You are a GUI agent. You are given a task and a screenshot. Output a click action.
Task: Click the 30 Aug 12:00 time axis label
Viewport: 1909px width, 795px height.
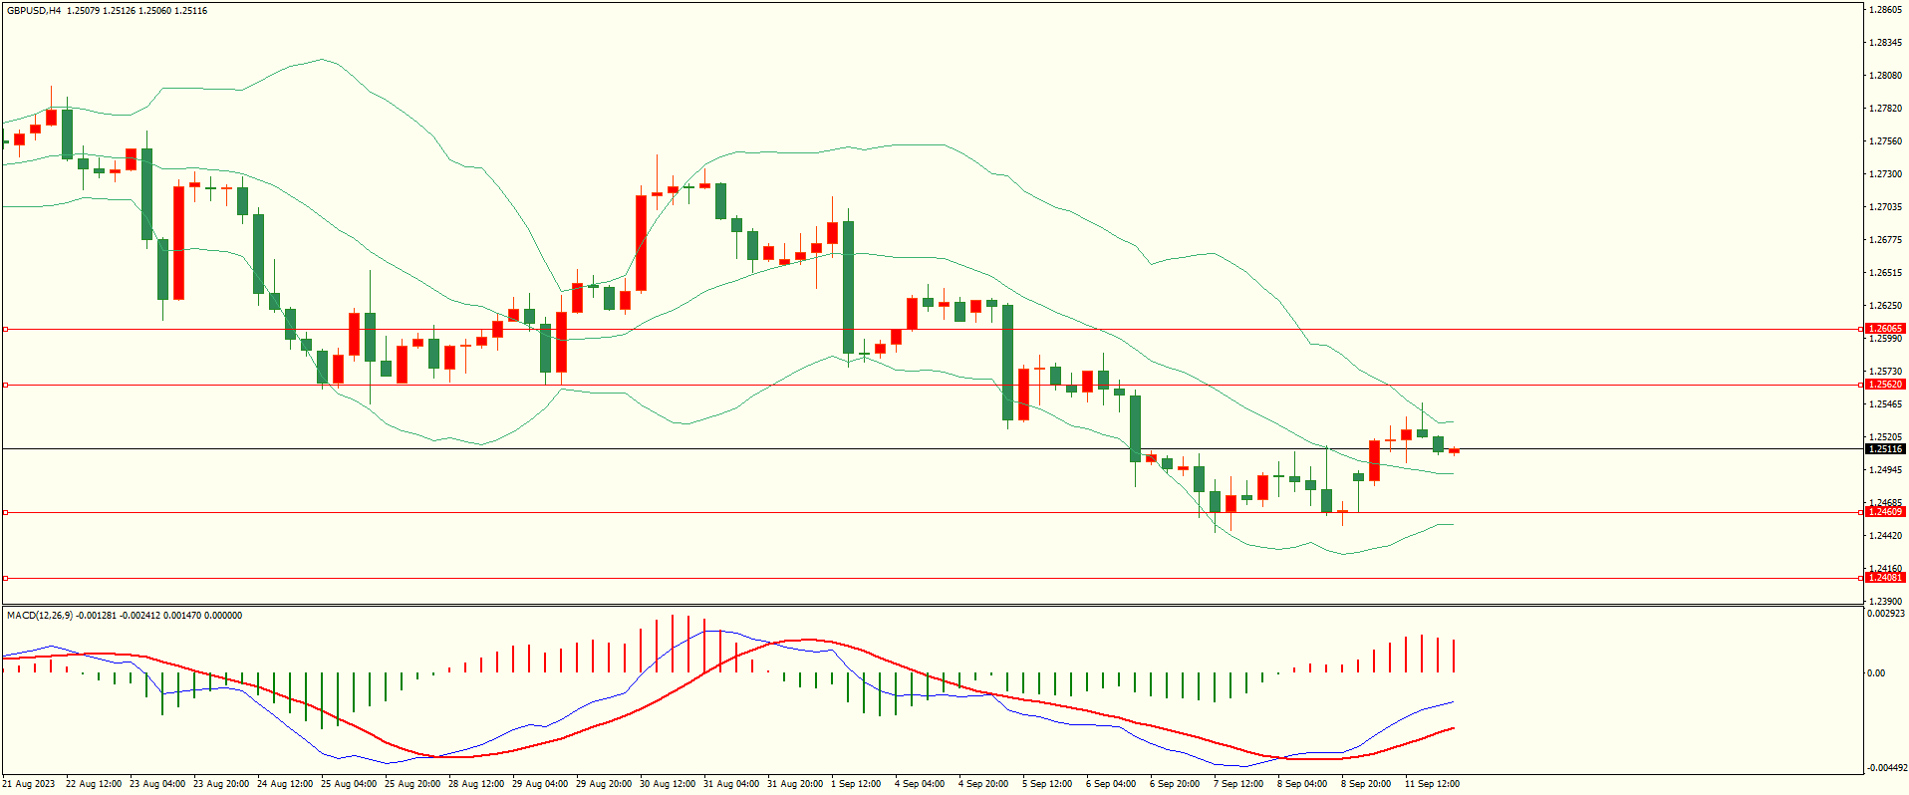click(668, 784)
